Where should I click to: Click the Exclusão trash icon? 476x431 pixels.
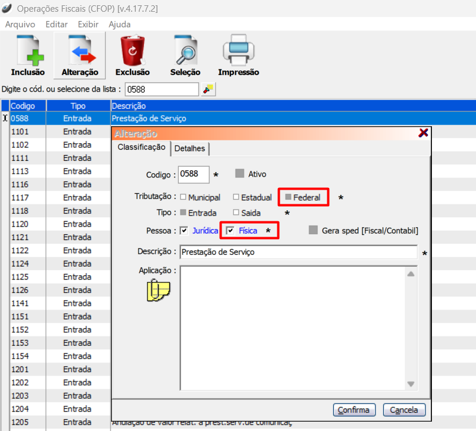tap(132, 52)
